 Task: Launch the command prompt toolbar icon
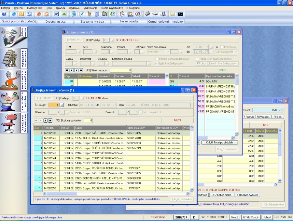[180, 14]
